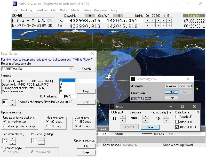Expand the Rotor interface/controller dropdown
206x157 pixels.
point(71,69)
